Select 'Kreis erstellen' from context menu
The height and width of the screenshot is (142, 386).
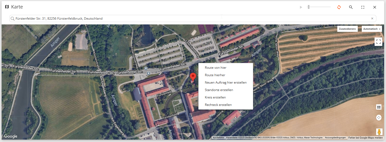point(215,97)
